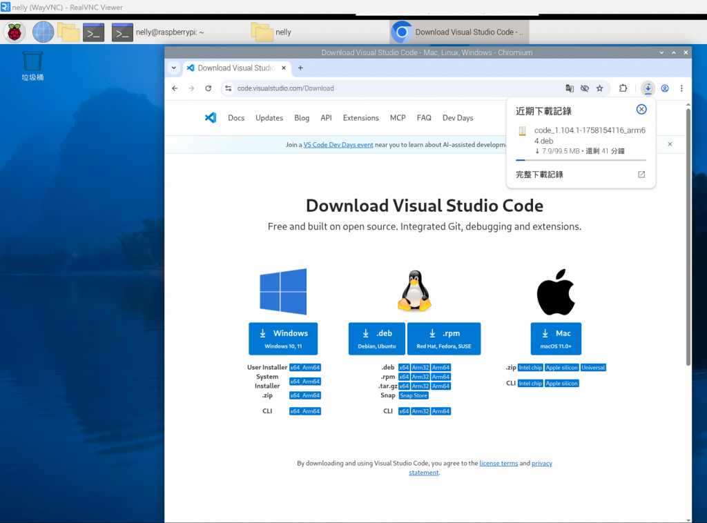Reload the download page

[x=209, y=88]
